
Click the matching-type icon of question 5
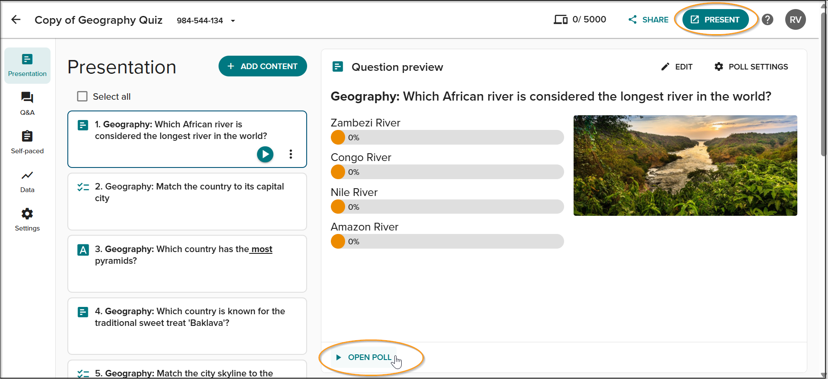pos(83,374)
